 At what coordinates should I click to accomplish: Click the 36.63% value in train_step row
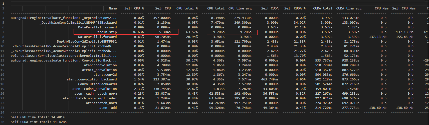click(x=138, y=32)
